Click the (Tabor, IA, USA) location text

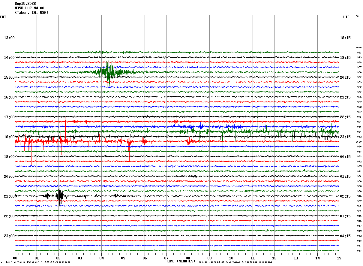click(x=31, y=13)
